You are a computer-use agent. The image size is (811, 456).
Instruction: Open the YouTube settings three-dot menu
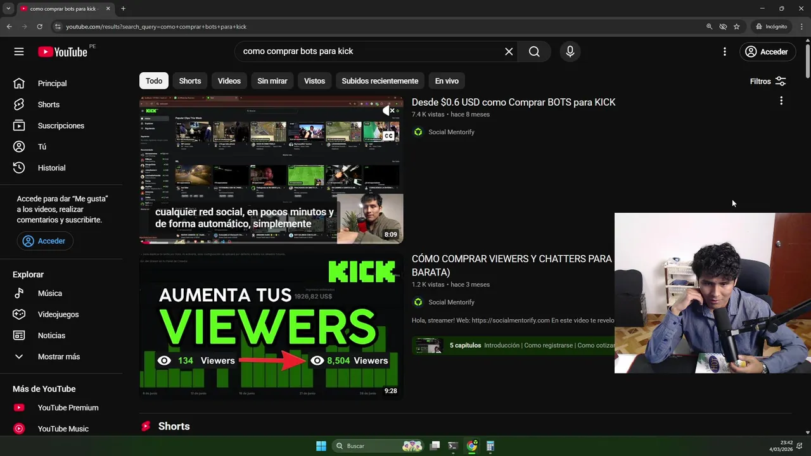point(725,52)
